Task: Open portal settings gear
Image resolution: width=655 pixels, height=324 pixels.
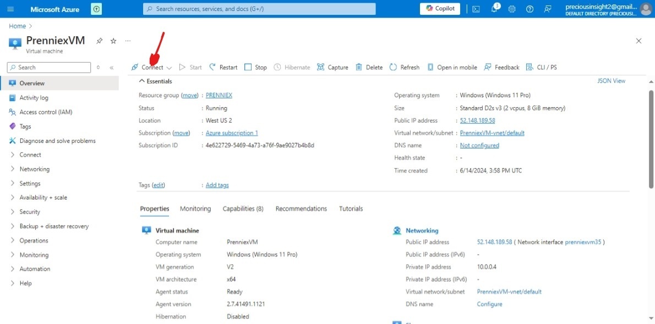Action: [x=512, y=9]
